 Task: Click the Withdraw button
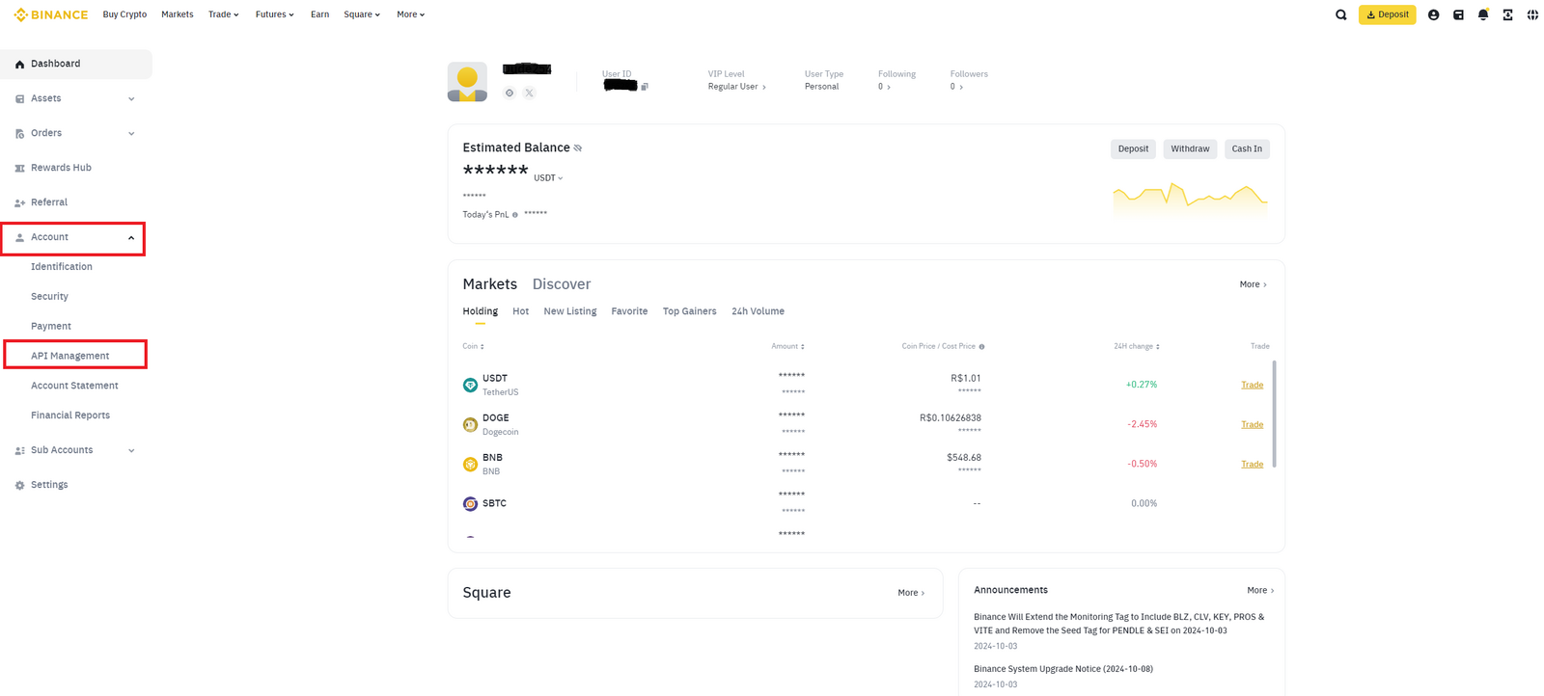click(x=1190, y=149)
